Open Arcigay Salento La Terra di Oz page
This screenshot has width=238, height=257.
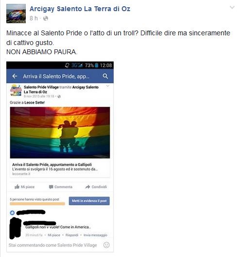pos(80,9)
